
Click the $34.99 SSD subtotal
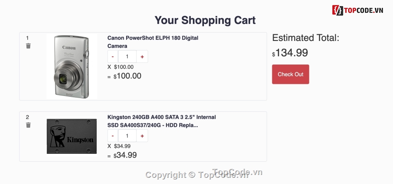coord(126,155)
